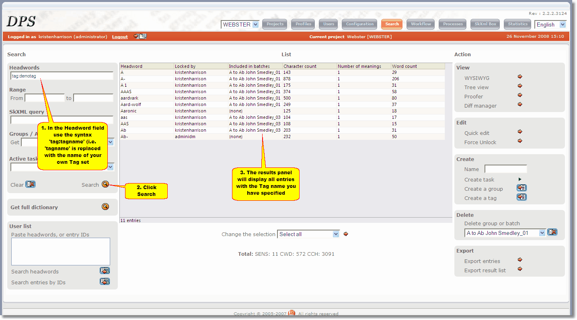
Task: Open the Groups Get dropdown arrow
Action: click(111, 142)
